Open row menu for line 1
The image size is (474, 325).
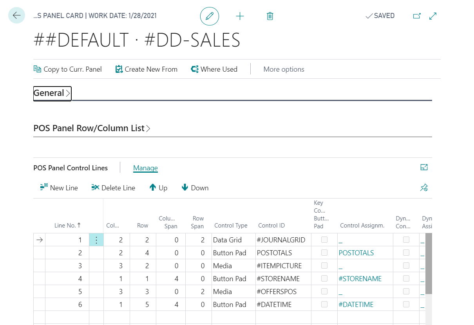pos(96,240)
